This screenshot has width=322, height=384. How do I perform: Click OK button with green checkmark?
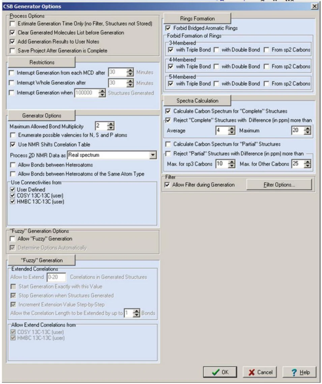220,372
